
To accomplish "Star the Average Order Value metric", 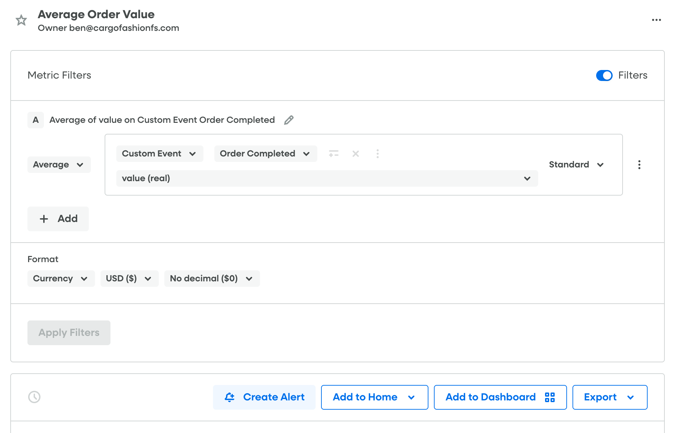I will pos(21,20).
